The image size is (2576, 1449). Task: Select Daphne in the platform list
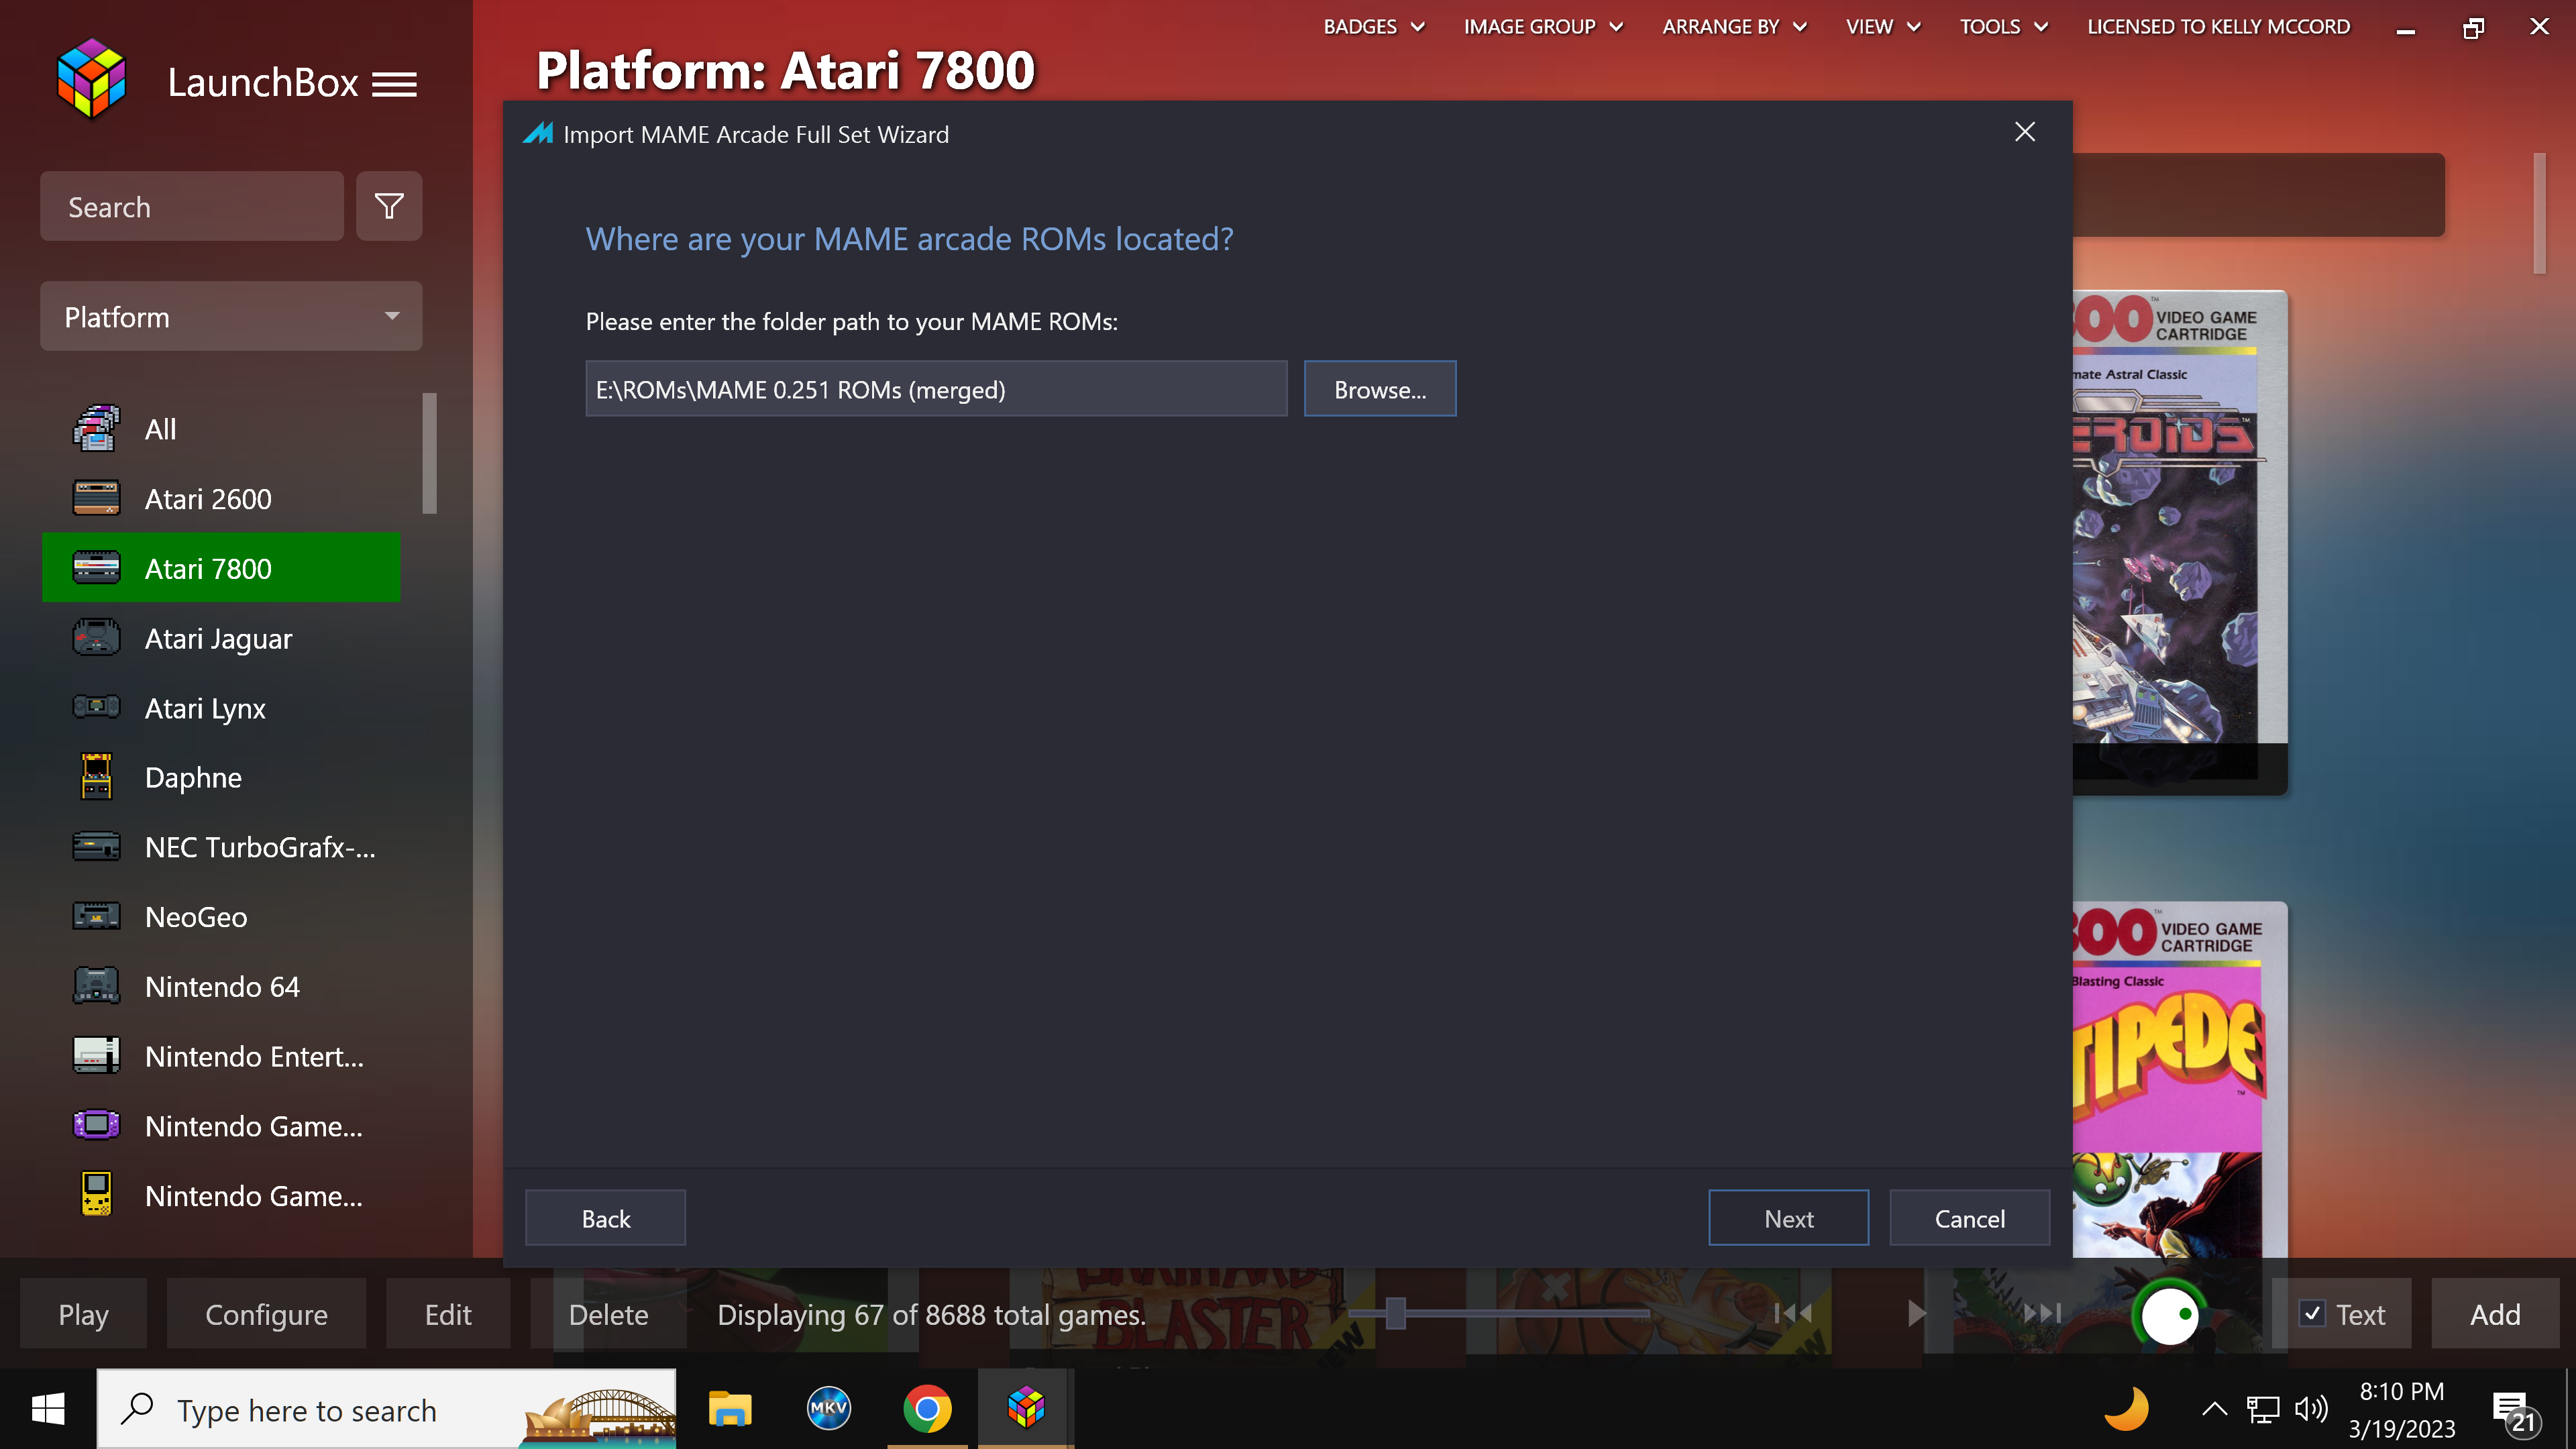(221, 777)
